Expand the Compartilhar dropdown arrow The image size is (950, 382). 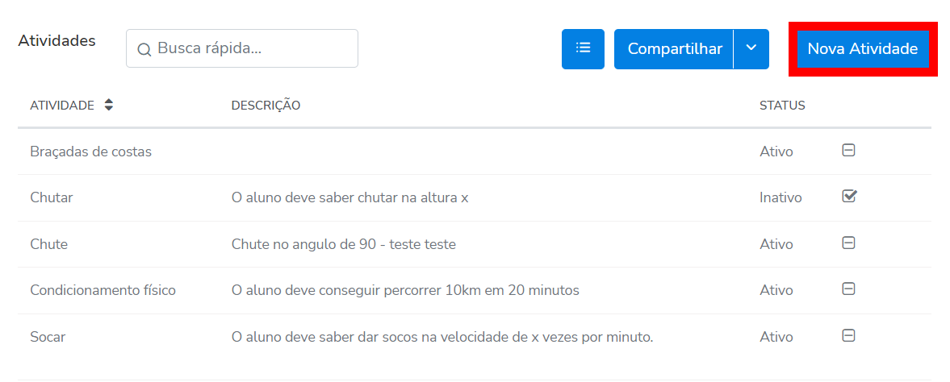point(751,49)
